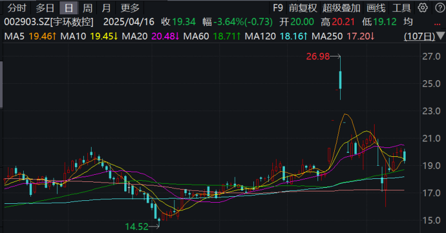Image resolution: width=446 pixels, height=233 pixels.
Task: Switch to 多日 multi-day tab
Action: coord(45,8)
